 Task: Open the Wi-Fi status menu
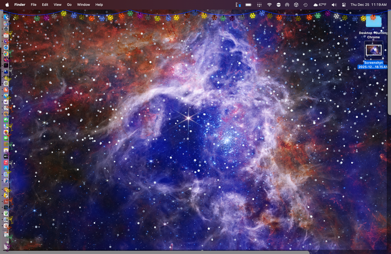pos(270,4)
